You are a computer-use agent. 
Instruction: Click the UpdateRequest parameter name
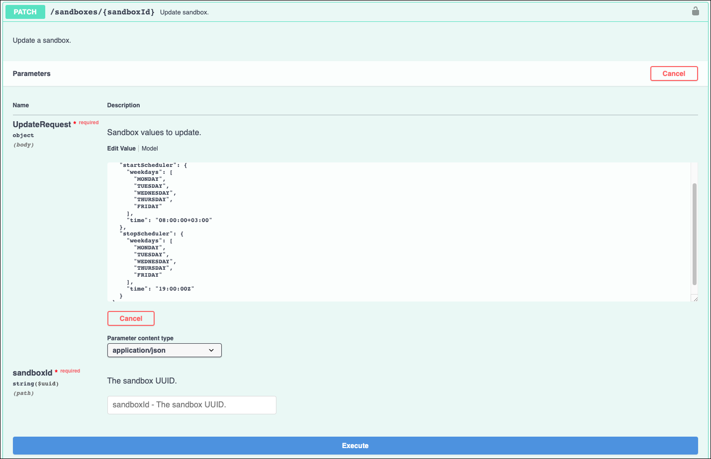42,125
